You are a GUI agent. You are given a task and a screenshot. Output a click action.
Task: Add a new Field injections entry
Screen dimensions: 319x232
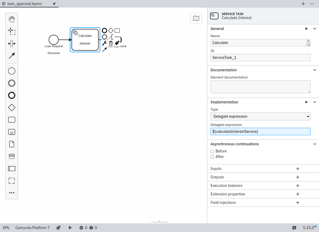point(298,203)
